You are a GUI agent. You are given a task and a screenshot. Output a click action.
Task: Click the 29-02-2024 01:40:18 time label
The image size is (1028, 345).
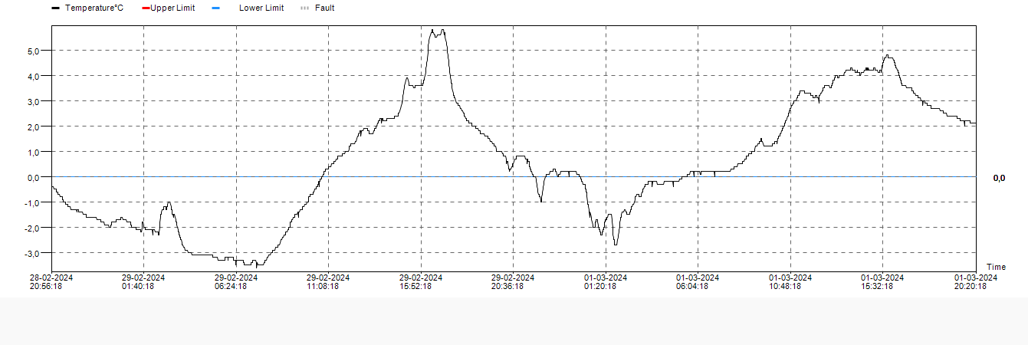pos(143,282)
